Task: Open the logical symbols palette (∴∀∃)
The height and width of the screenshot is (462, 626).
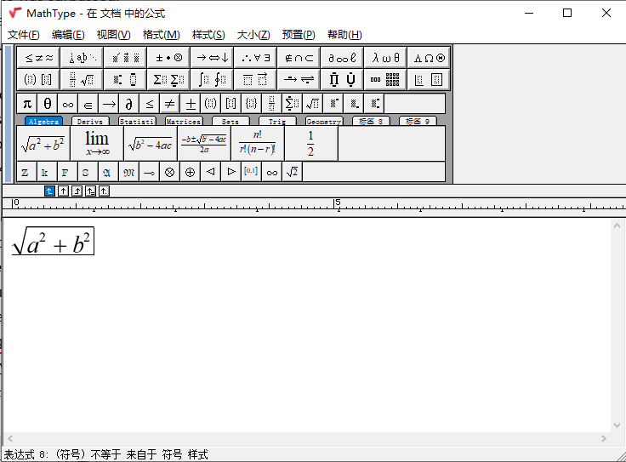Action: (x=256, y=58)
